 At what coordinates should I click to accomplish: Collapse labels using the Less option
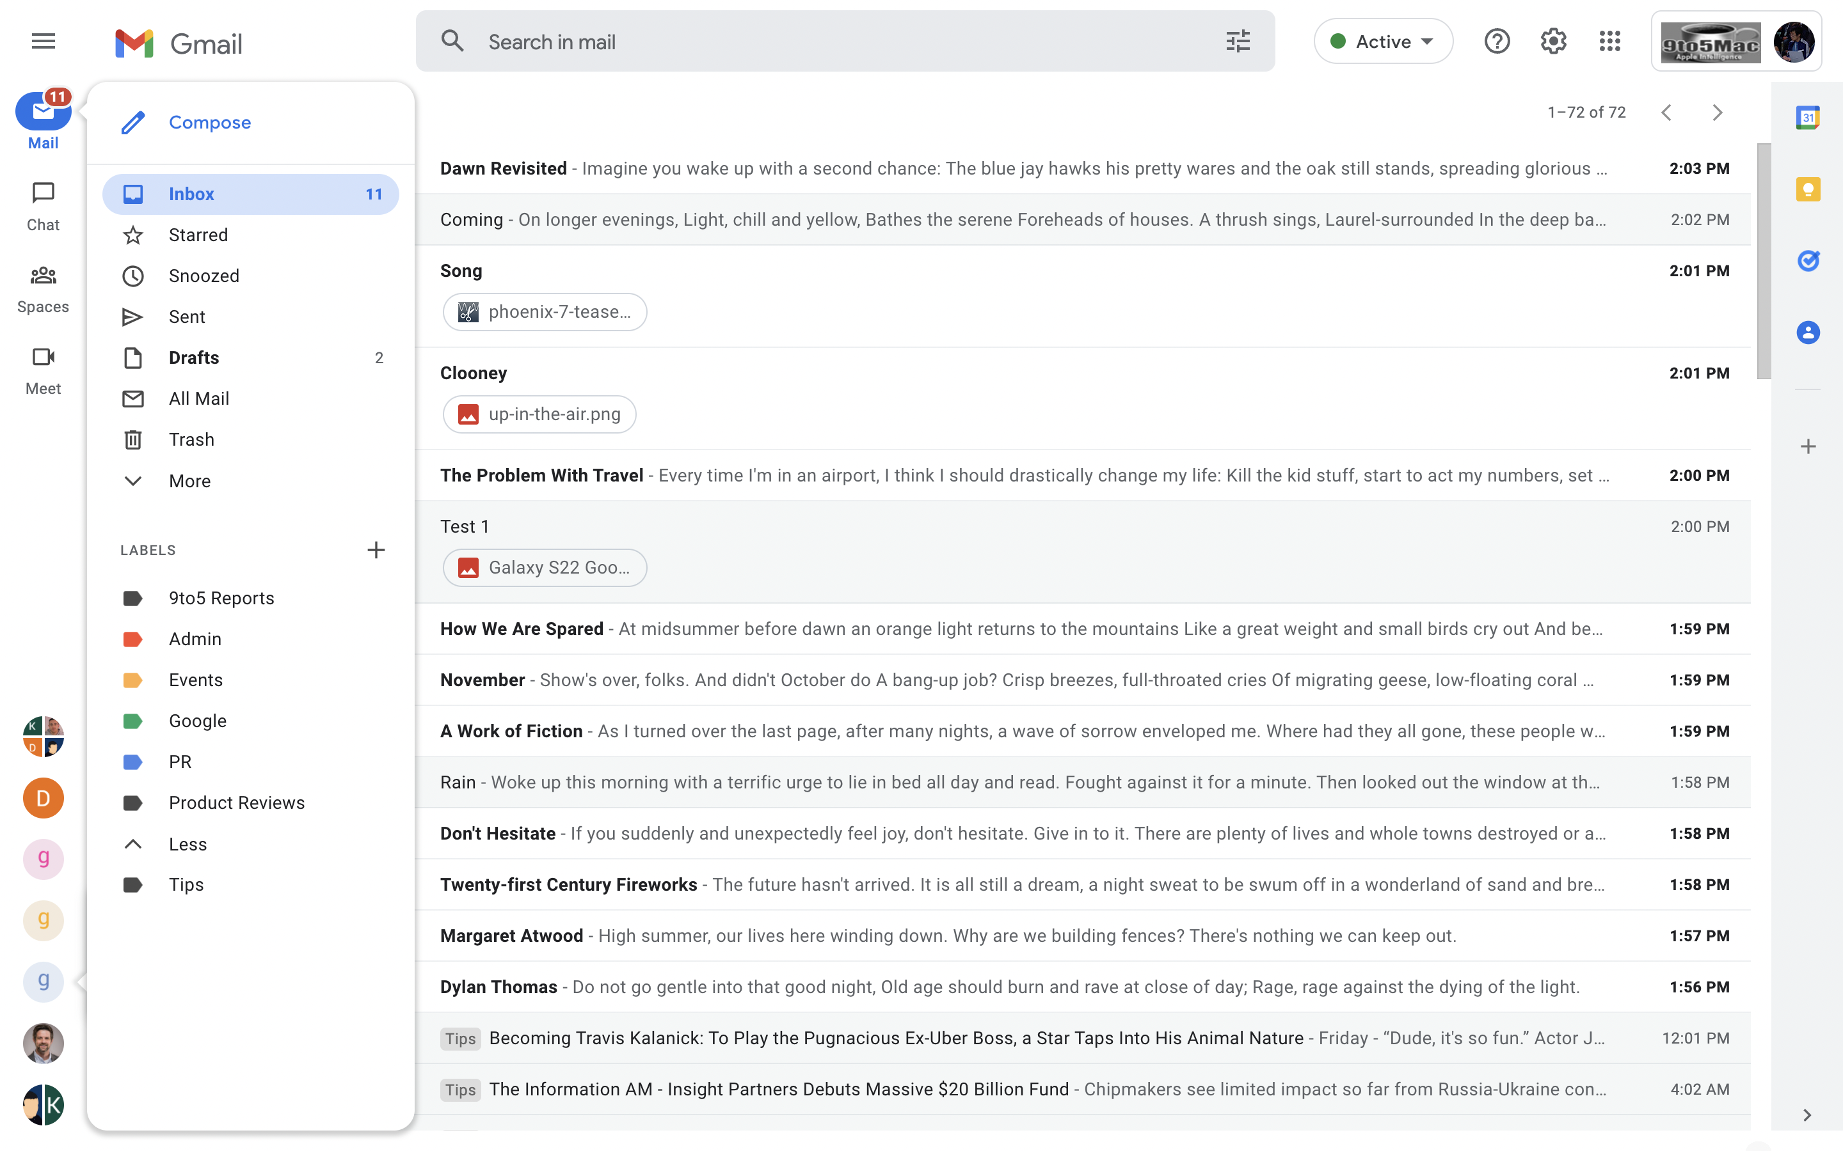(187, 843)
